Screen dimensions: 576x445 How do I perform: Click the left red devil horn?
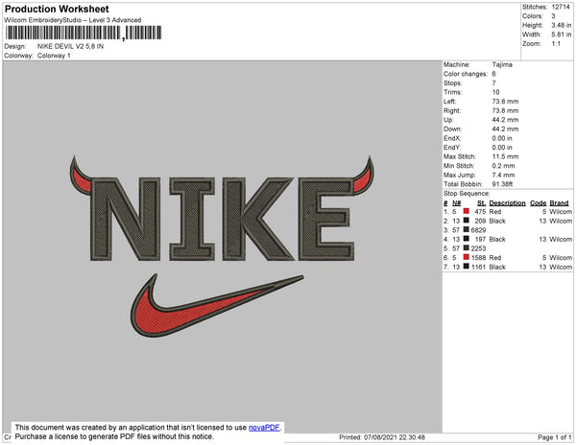point(80,176)
